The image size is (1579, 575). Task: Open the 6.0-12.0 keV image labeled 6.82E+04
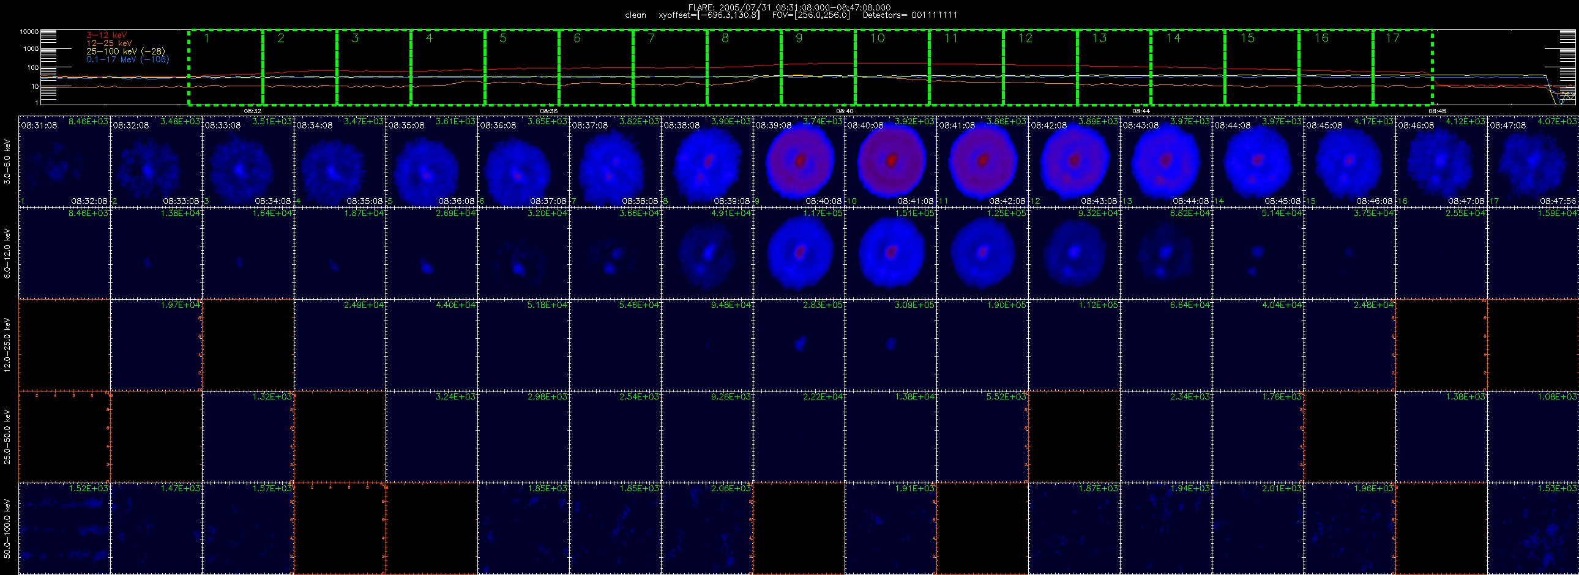(x=1167, y=253)
